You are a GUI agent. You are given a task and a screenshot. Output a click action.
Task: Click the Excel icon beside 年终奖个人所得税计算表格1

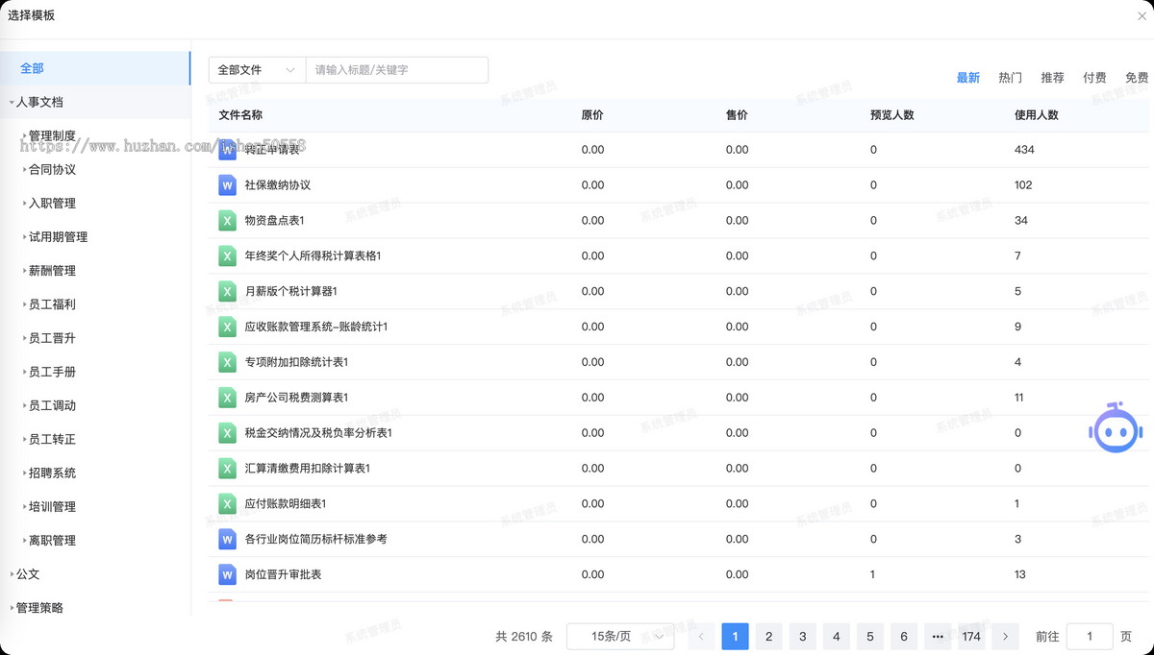(228, 255)
